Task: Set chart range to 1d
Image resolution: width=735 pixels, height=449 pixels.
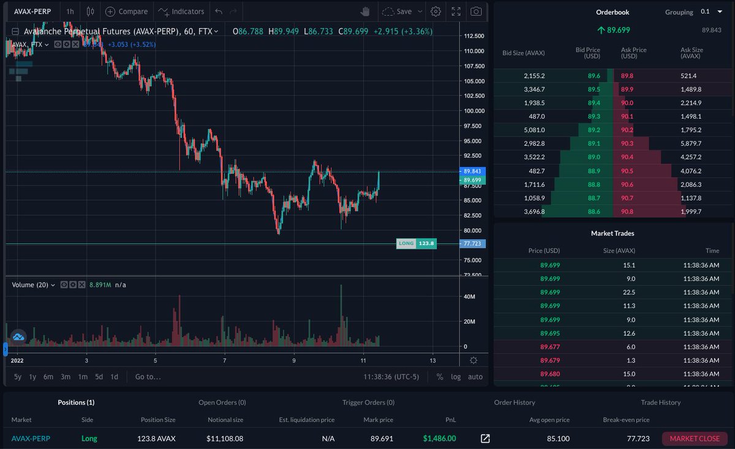Action: click(114, 377)
